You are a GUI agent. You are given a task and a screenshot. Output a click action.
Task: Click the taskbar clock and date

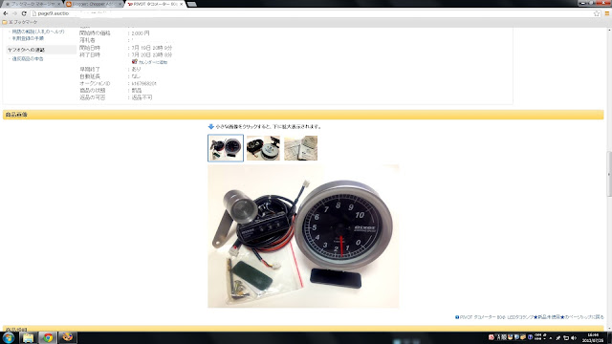[x=593, y=337]
